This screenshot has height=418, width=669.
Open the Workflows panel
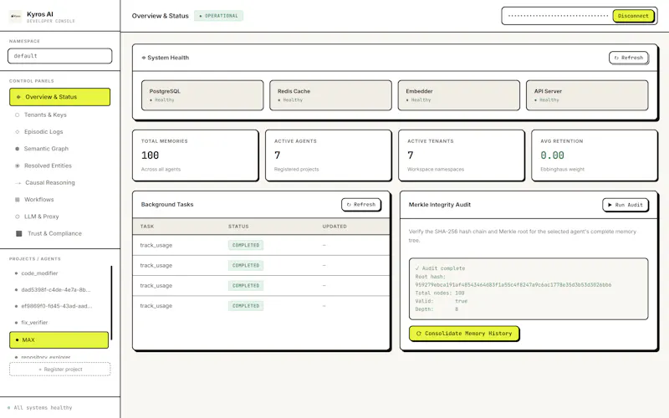point(59,200)
